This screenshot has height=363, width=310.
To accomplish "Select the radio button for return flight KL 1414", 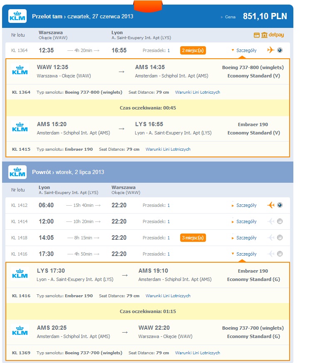I will [x=280, y=221].
